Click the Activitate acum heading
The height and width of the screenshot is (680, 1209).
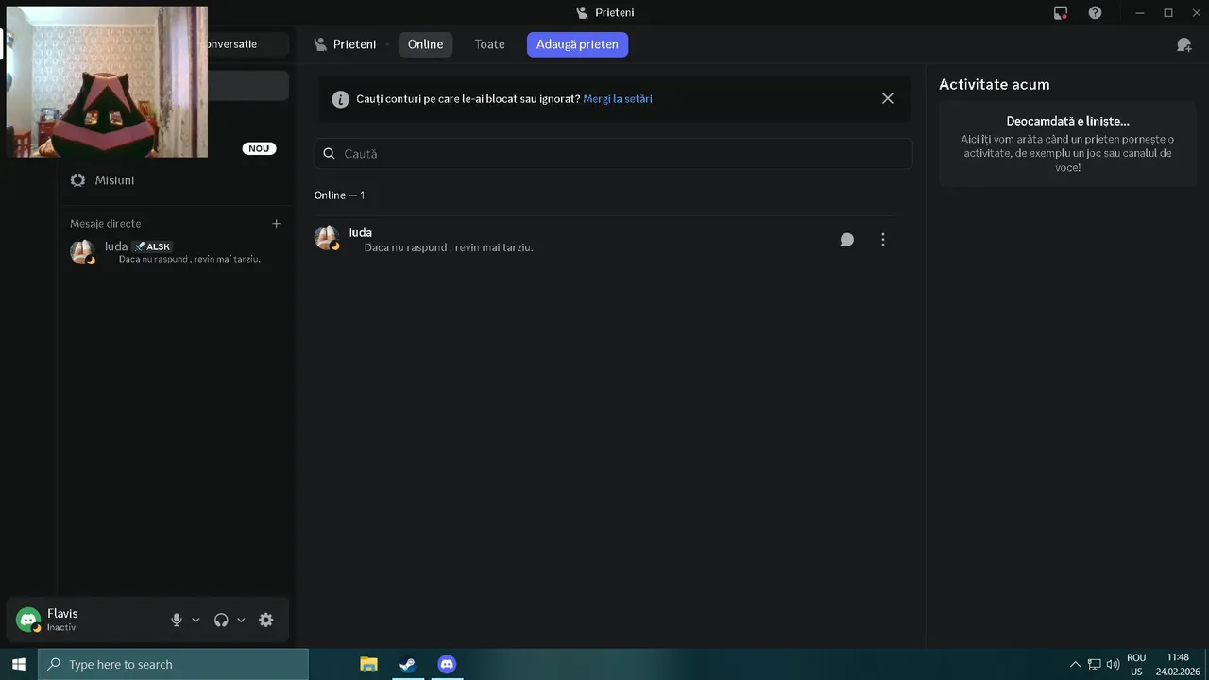(x=994, y=84)
